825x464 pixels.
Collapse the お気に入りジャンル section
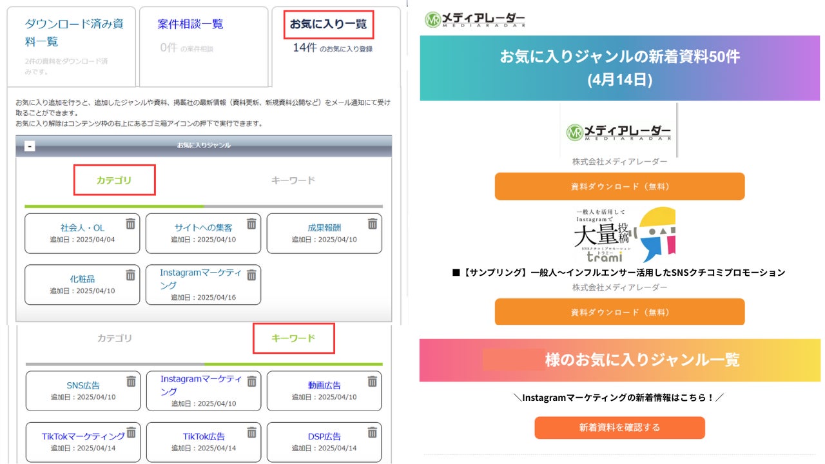[30, 146]
